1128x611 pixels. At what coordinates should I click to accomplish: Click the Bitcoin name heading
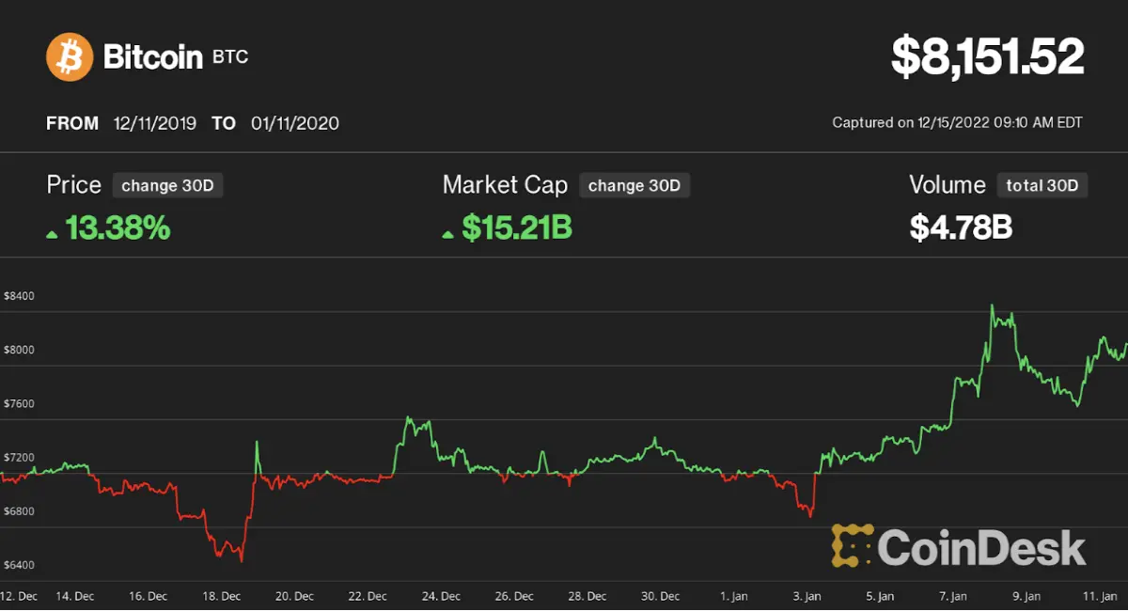pyautogui.click(x=152, y=57)
